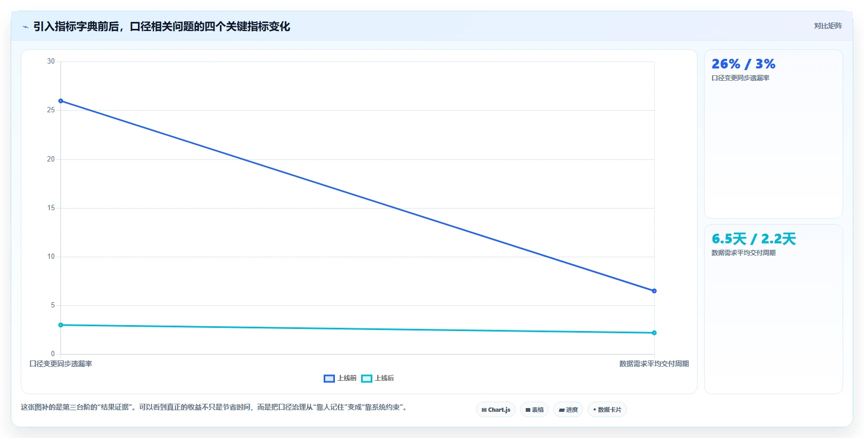Image resolution: width=864 pixels, height=438 pixels.
Task: Click the card caption 数据需求平均交付周期
Action: click(x=744, y=253)
